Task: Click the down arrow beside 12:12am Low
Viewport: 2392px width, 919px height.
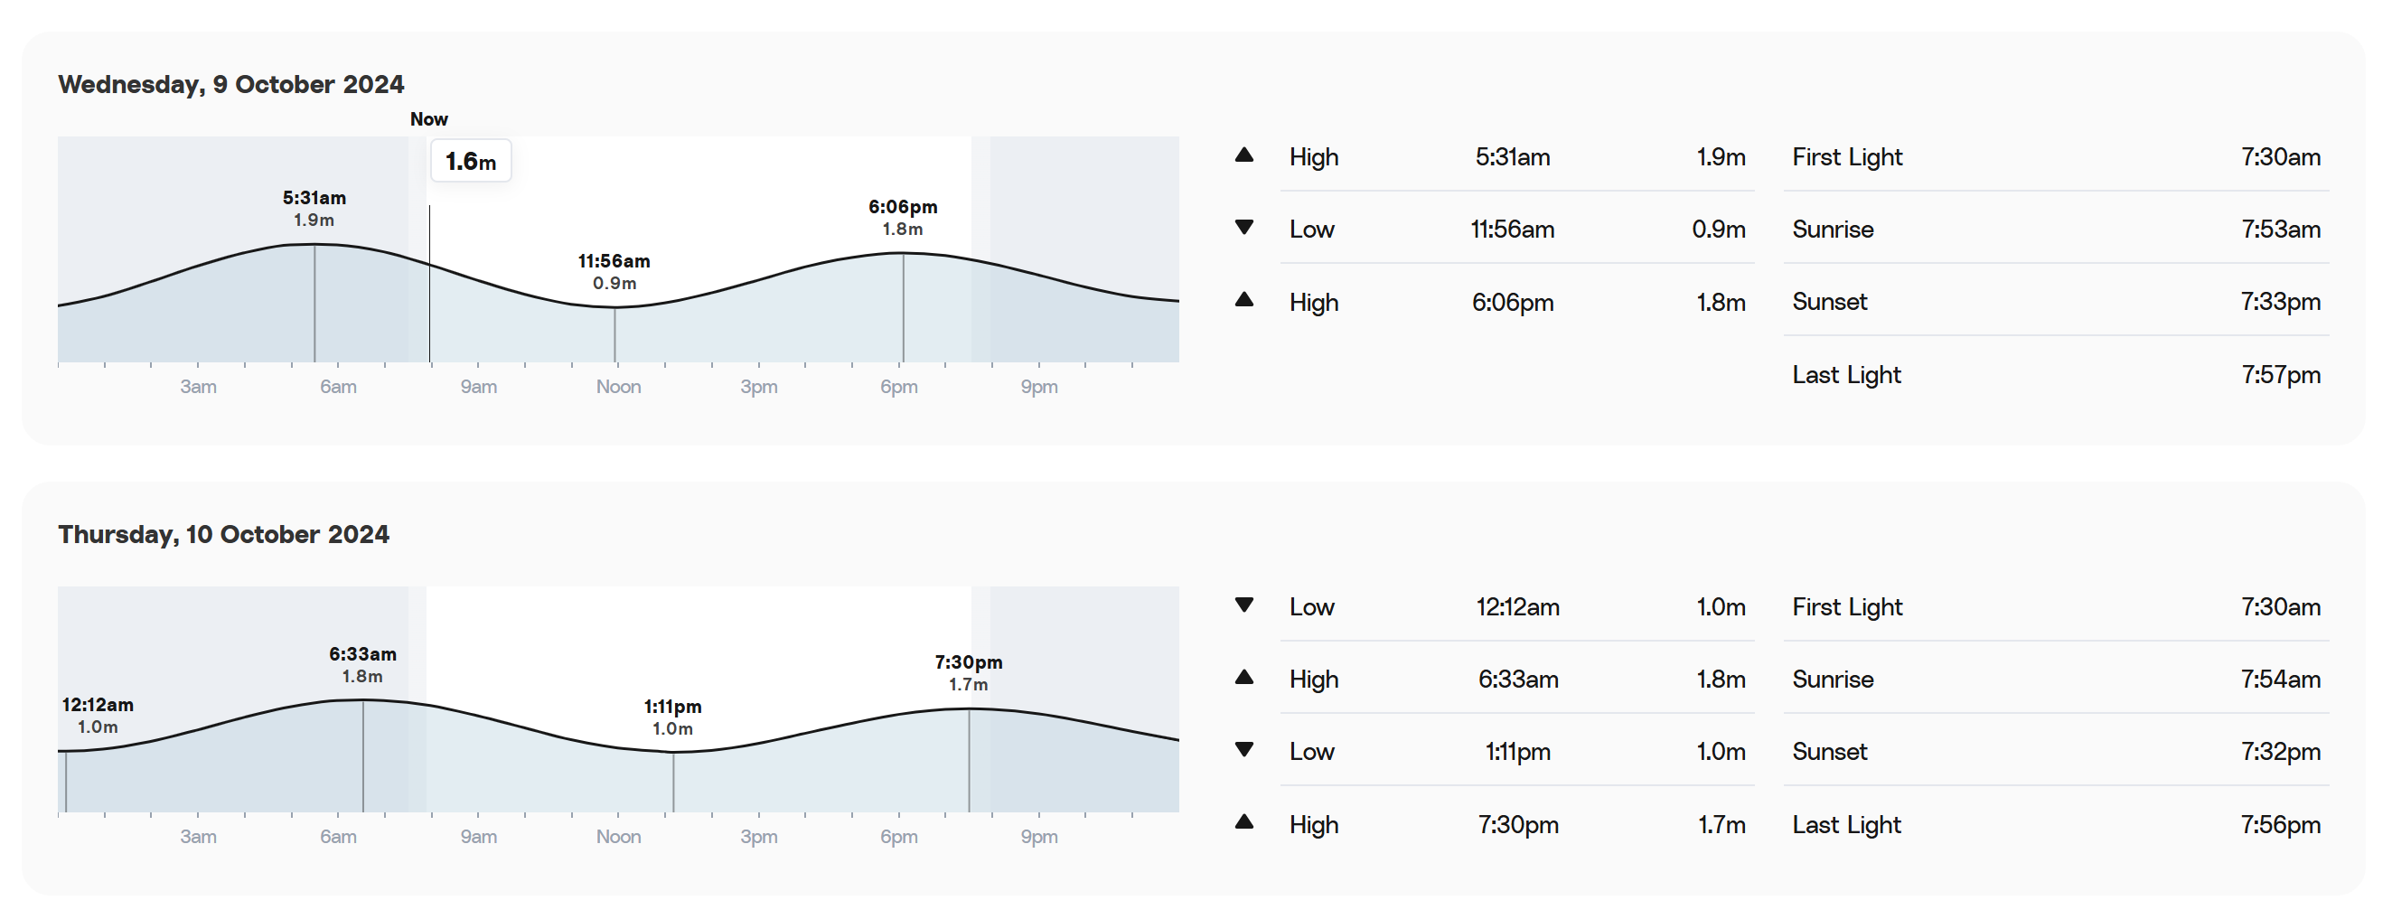Action: point(1244,605)
